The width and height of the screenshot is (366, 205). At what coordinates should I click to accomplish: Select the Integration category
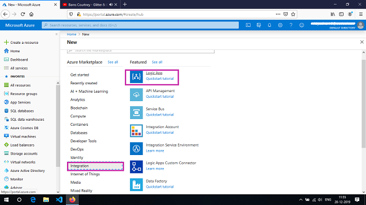tap(95, 166)
